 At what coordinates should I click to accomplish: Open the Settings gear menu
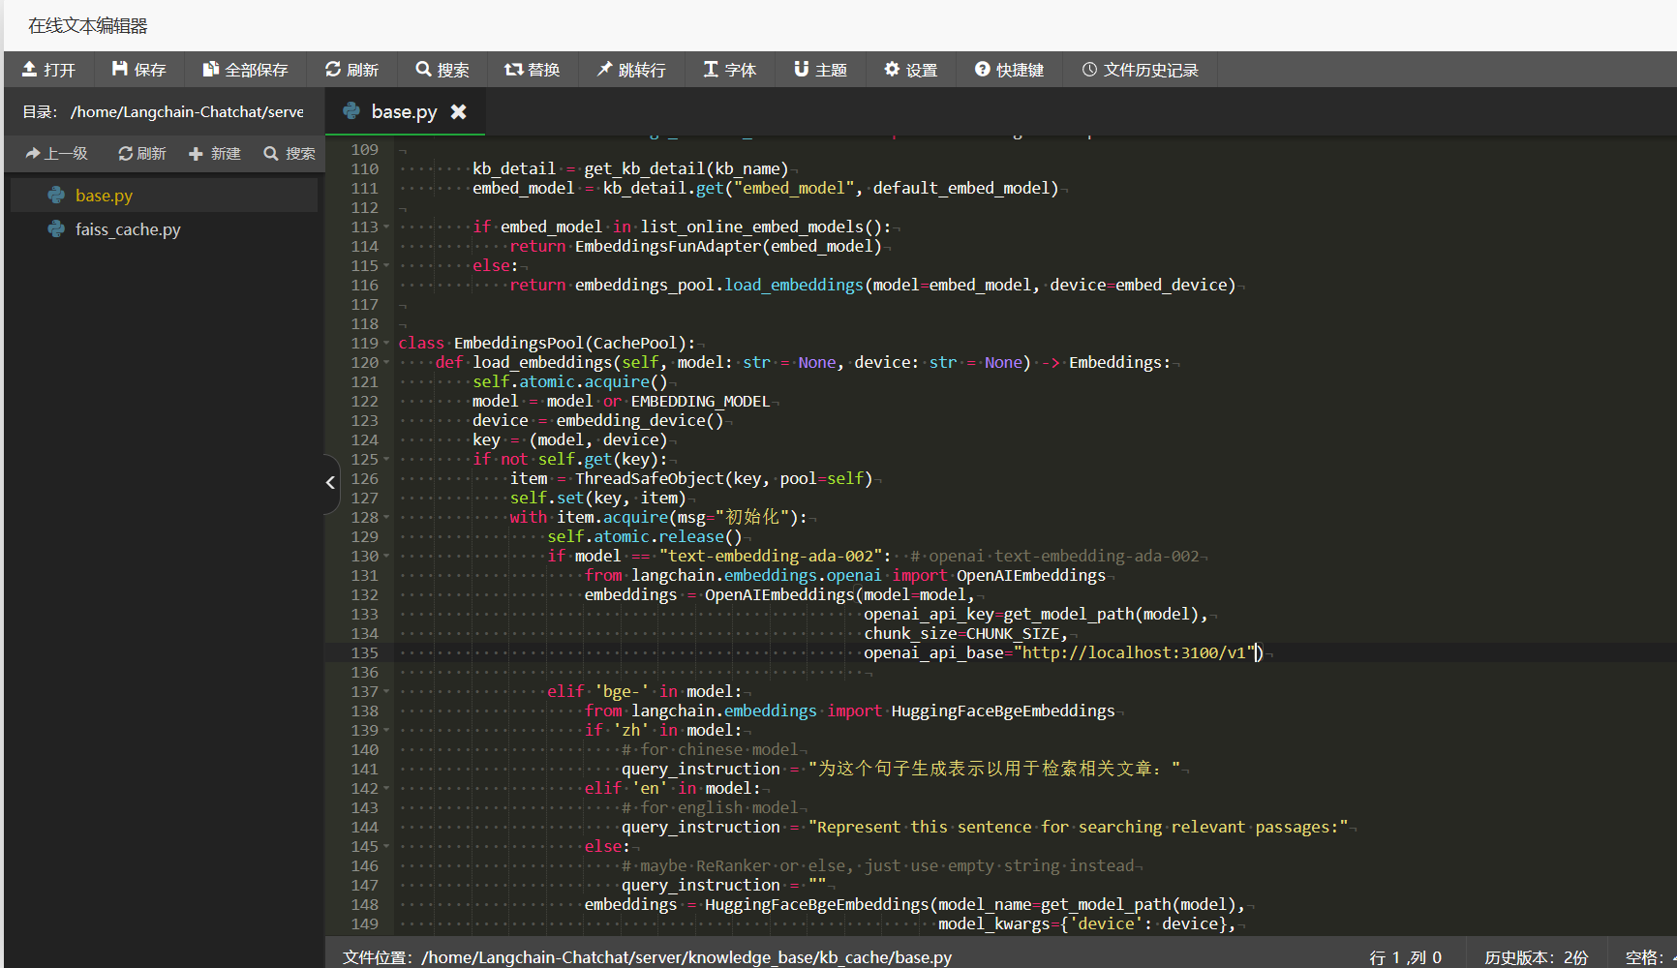(x=910, y=70)
